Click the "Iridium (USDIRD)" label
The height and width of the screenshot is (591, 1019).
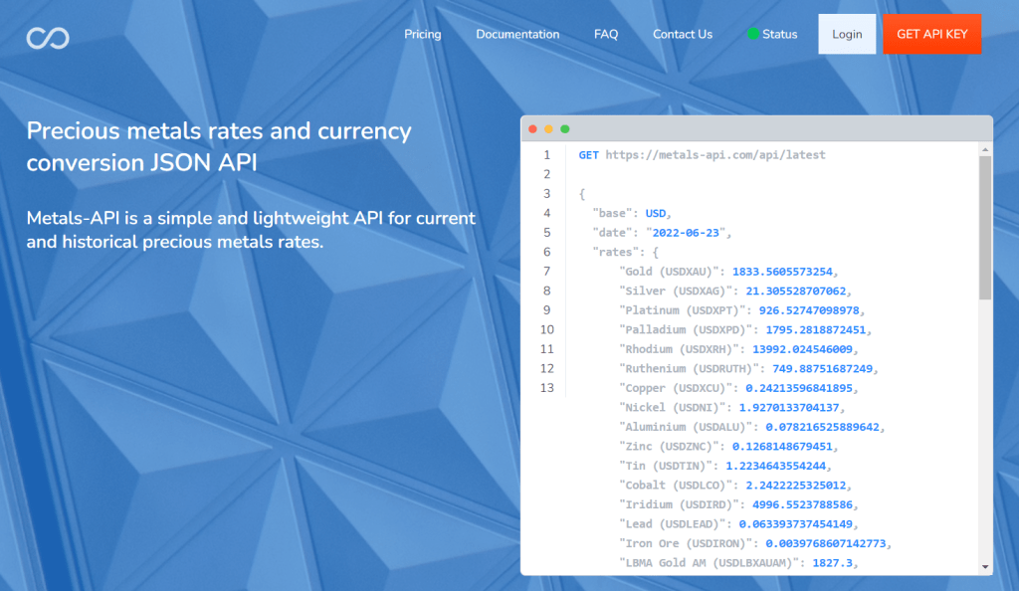[x=679, y=504]
